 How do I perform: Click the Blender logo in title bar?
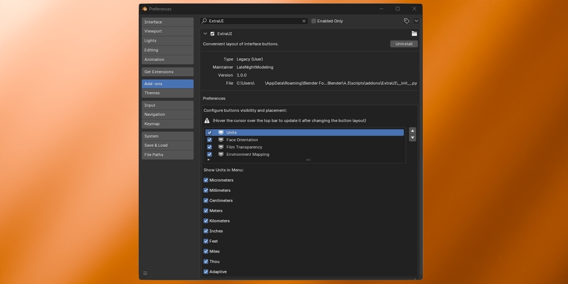[x=144, y=9]
